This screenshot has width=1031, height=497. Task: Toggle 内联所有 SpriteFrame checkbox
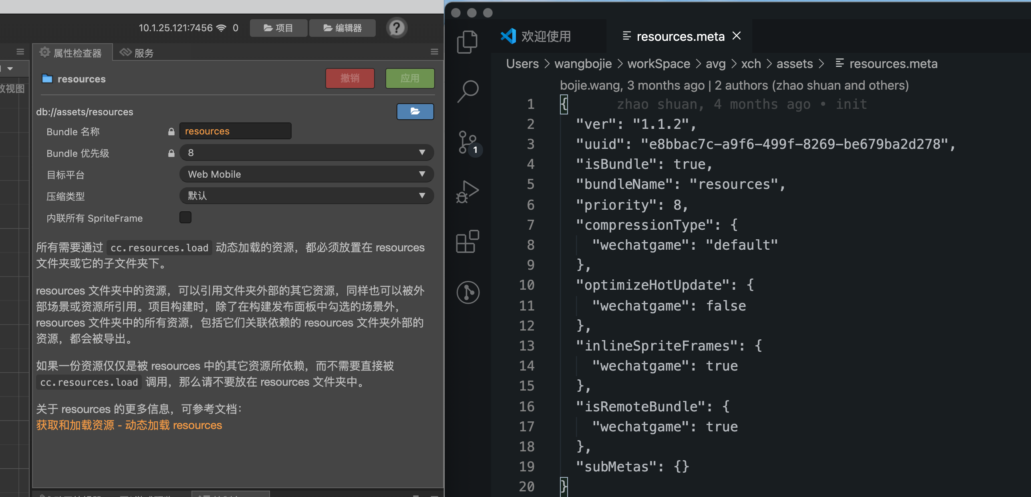[x=185, y=218]
